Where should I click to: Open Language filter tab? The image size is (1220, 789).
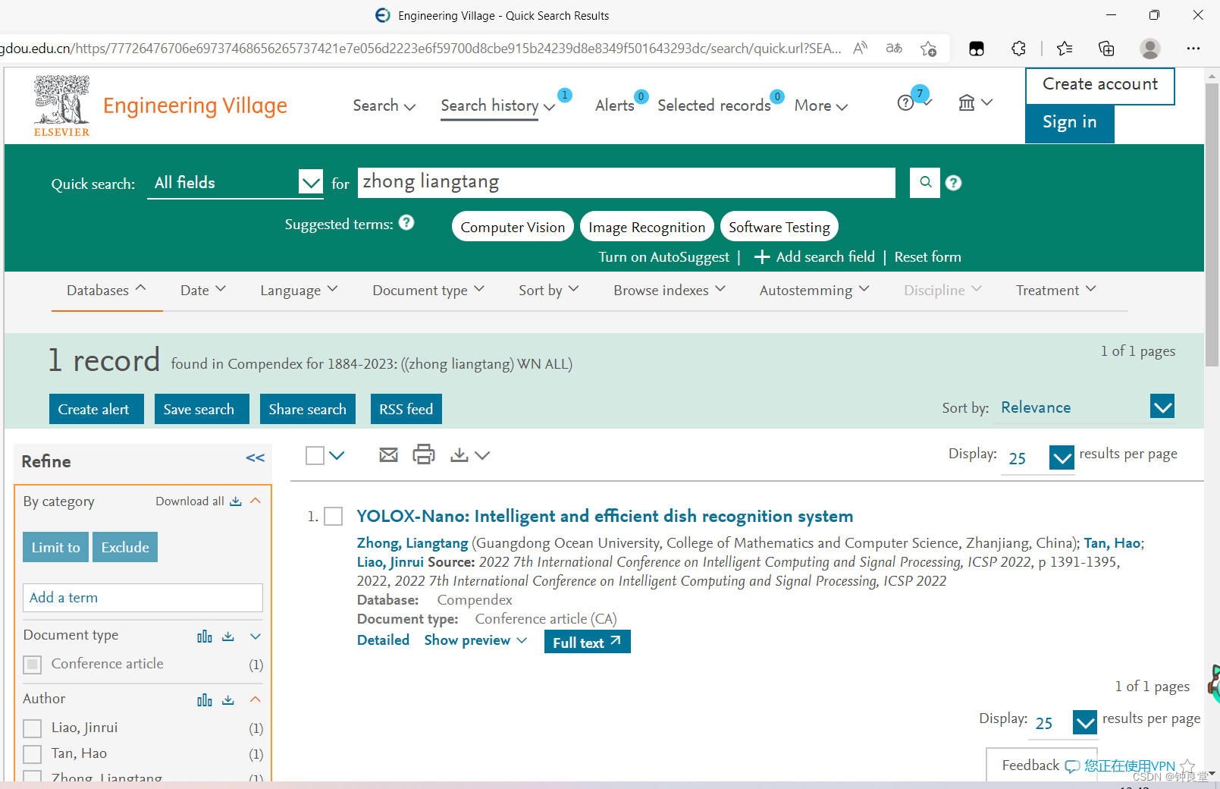coord(299,291)
